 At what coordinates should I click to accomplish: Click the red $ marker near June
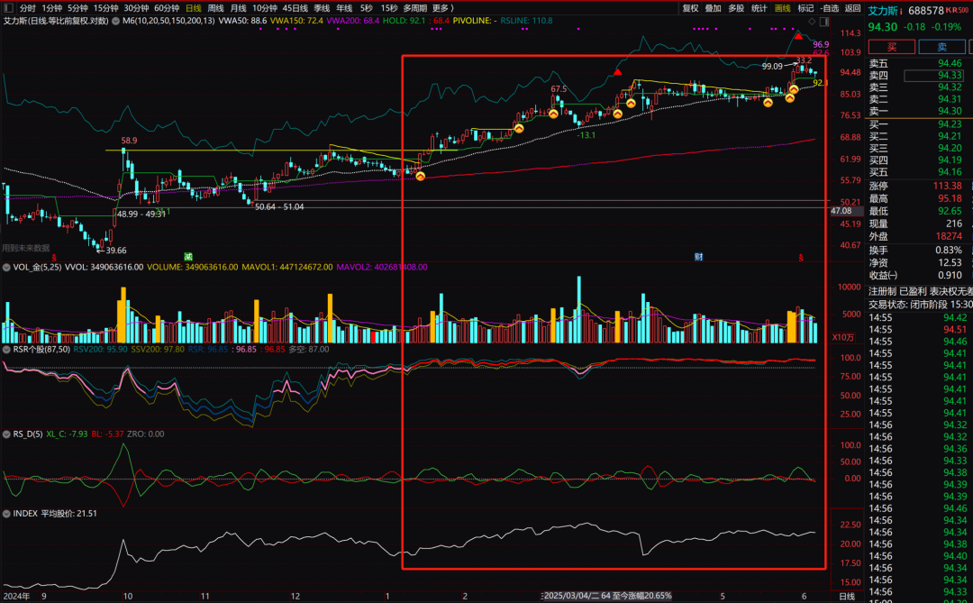click(801, 257)
